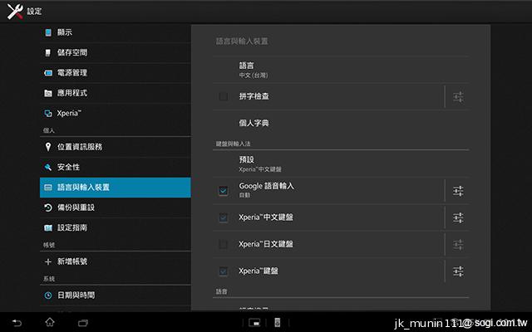Viewport: 532px width, 332px height.
Task: Toggle Xperia™鍵盤 checkbox
Action: [224, 271]
